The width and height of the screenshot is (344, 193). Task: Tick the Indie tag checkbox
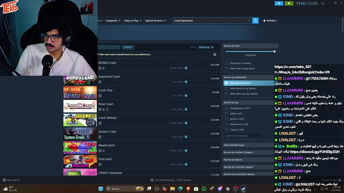pyautogui.click(x=226, y=114)
